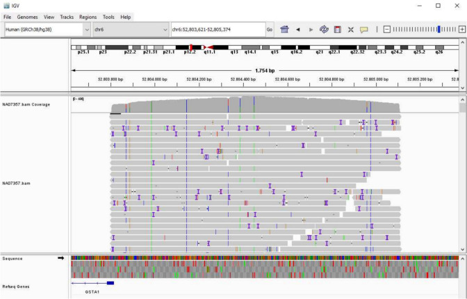
Task: Click the Home genome view icon
Action: pyautogui.click(x=284, y=29)
